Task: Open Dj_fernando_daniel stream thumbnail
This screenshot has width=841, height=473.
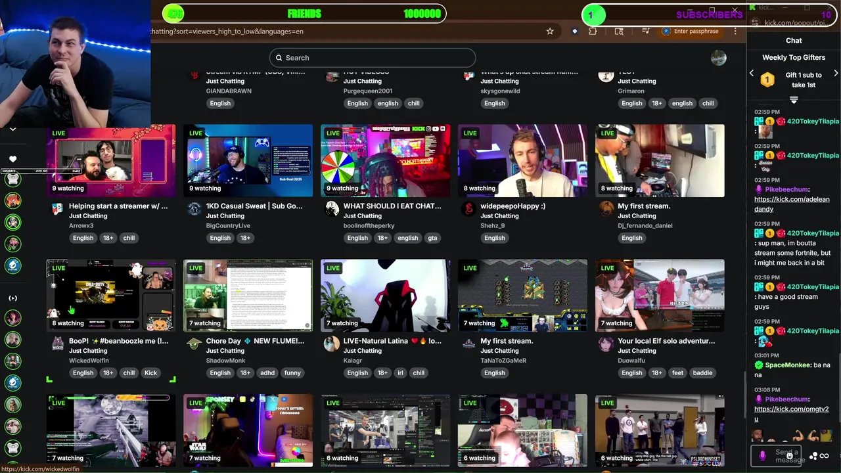Action: [x=660, y=160]
